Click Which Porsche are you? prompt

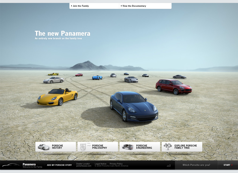click(x=196, y=165)
